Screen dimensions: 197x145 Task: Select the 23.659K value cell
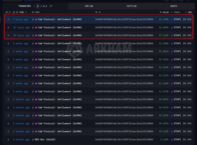click(164, 67)
